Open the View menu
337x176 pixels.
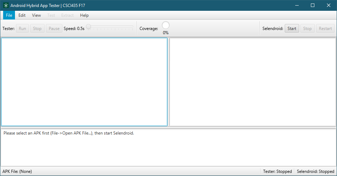tap(36, 15)
